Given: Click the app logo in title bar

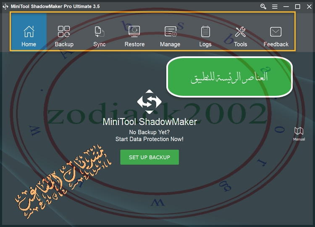Looking at the screenshot, I should (5, 6).
